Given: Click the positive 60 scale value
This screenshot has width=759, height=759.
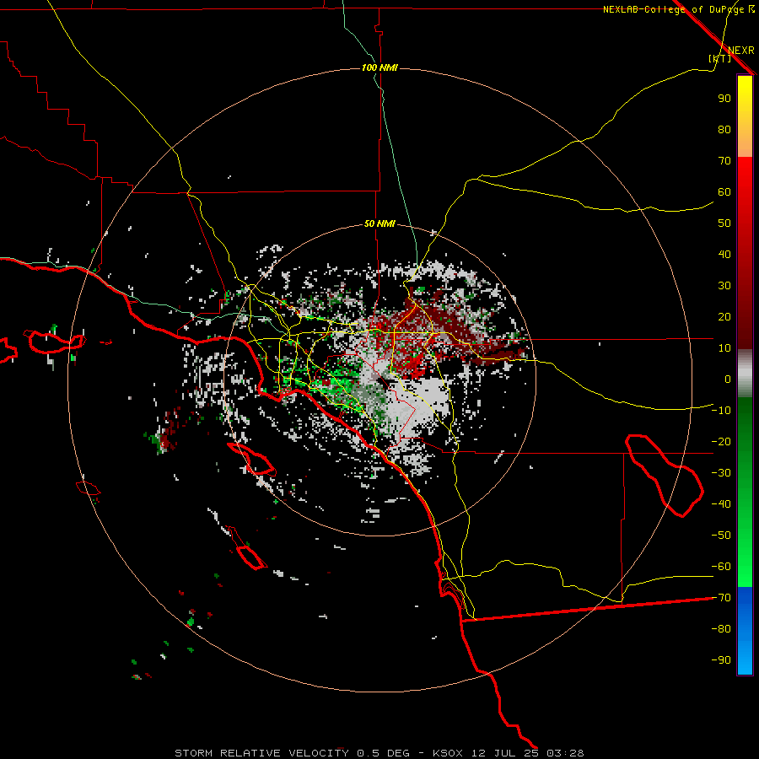Looking at the screenshot, I should (x=724, y=192).
